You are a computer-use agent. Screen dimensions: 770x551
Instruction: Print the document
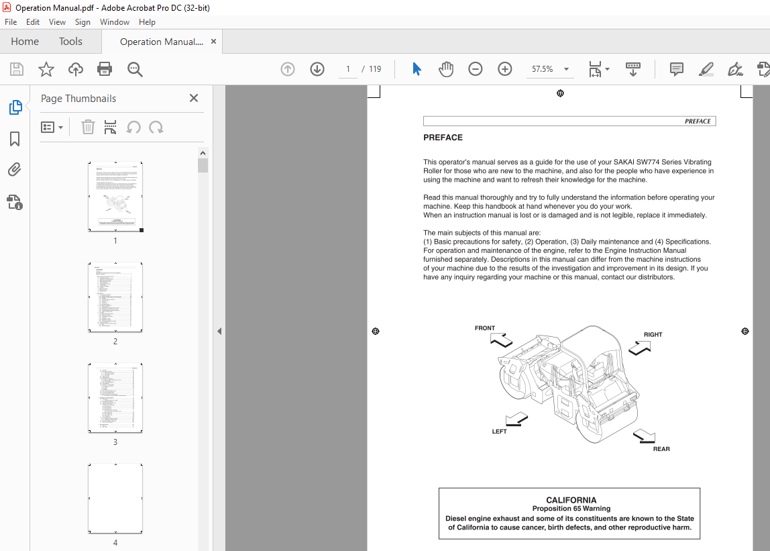pos(105,69)
